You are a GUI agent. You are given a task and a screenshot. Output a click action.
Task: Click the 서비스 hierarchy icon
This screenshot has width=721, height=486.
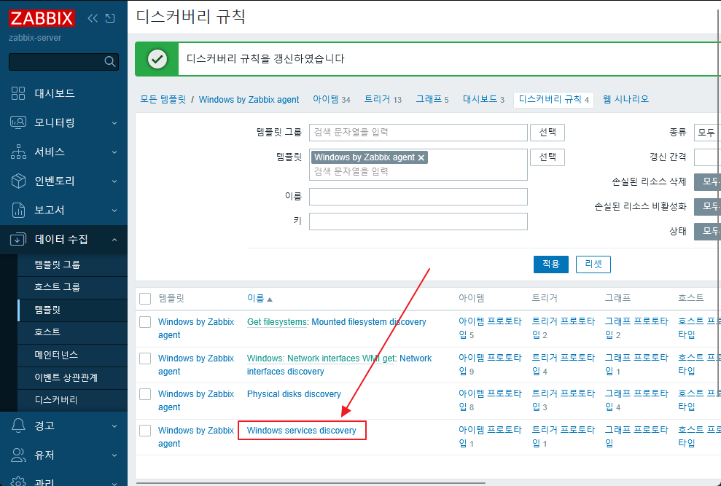coord(18,152)
